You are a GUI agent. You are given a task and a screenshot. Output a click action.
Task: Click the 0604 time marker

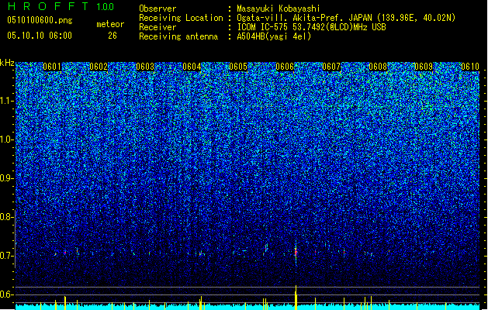pos(192,67)
